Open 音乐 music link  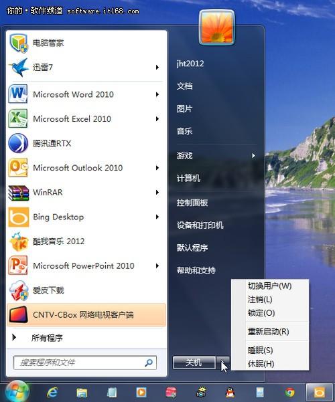184,131
